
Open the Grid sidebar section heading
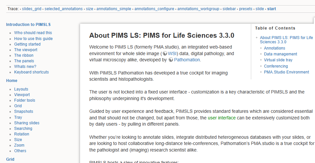[10, 159]
